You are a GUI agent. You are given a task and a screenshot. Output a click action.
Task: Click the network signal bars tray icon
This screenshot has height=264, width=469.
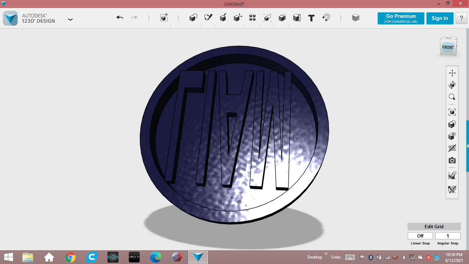point(387,257)
